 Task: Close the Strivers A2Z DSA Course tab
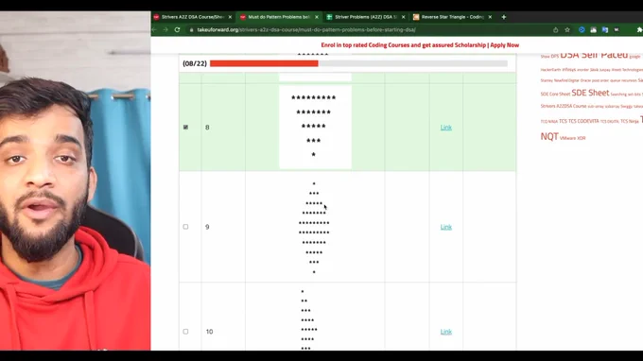pyautogui.click(x=230, y=17)
